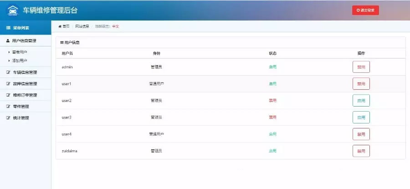
Task: Enable the user2 account with 启用
Action: click(x=361, y=101)
